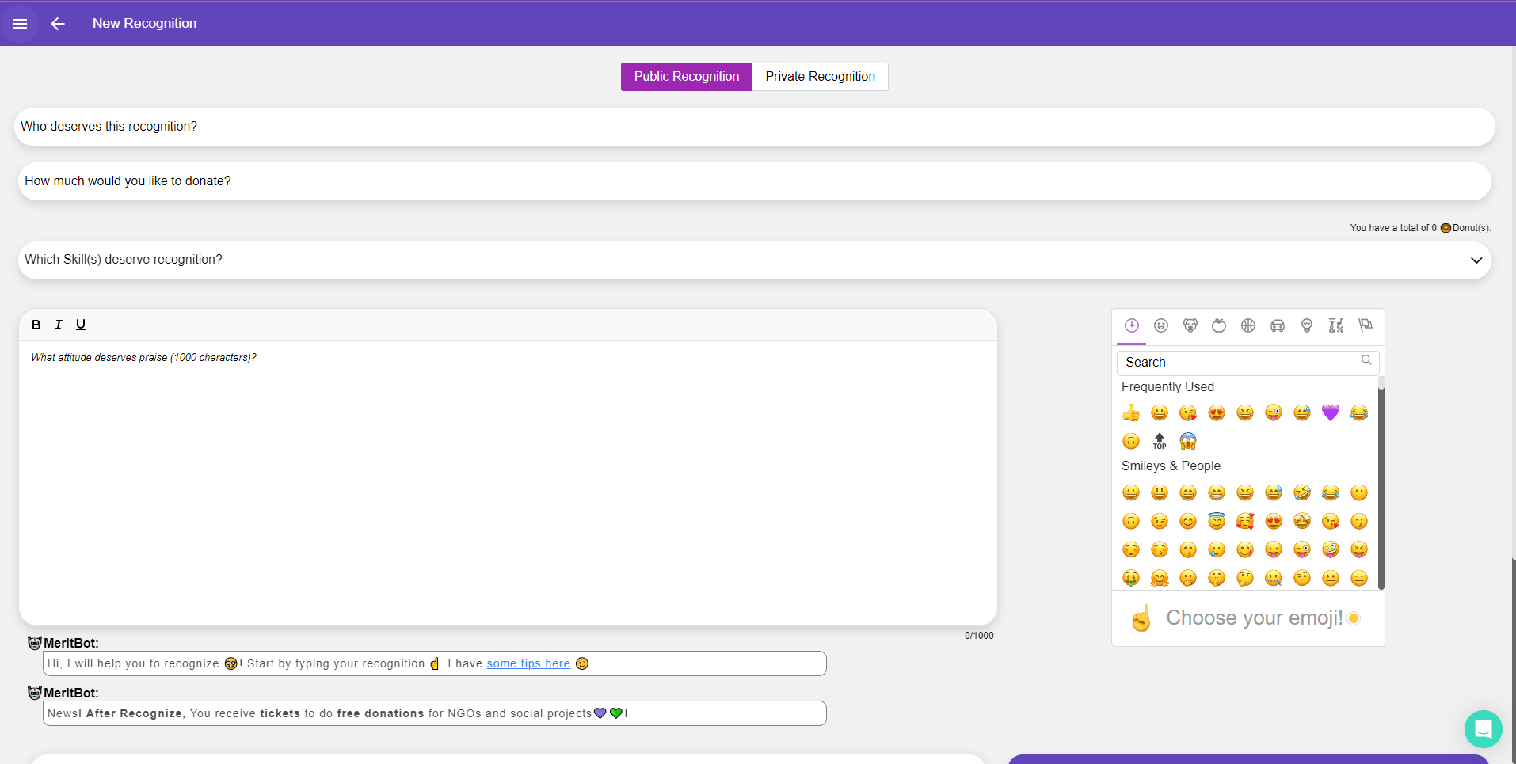Open the Symbols emoji tab
The width and height of the screenshot is (1516, 764).
pos(1336,325)
